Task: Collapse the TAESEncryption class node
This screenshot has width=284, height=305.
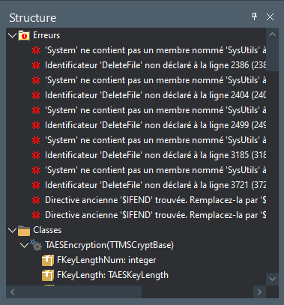Action: tap(24, 245)
